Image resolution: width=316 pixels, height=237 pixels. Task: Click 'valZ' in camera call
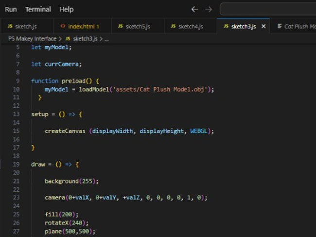point(133,198)
